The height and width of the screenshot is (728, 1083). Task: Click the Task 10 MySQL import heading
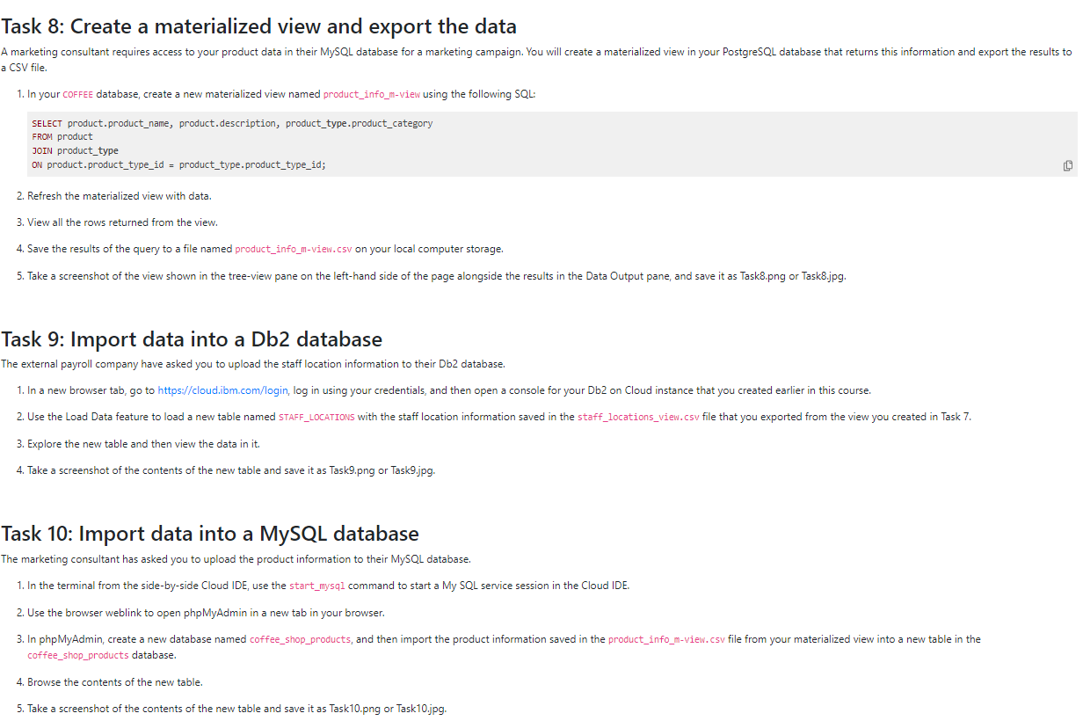click(x=210, y=533)
